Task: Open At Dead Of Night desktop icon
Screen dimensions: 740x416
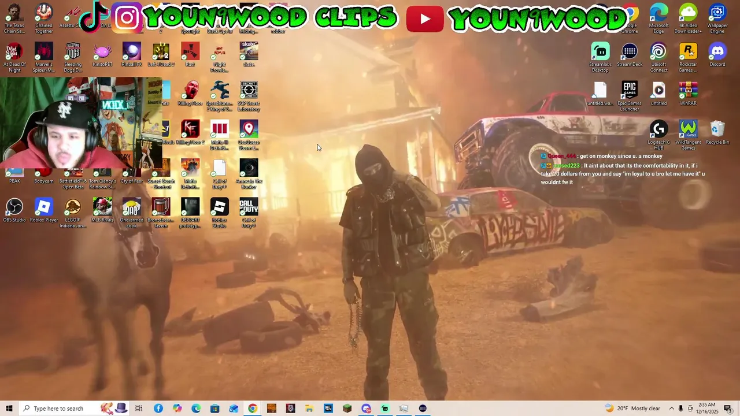Action: pyautogui.click(x=14, y=58)
